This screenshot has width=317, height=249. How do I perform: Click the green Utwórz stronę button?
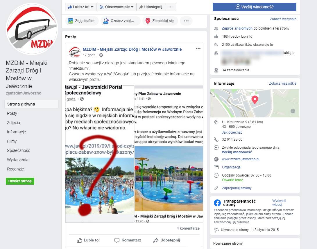coord(20,181)
